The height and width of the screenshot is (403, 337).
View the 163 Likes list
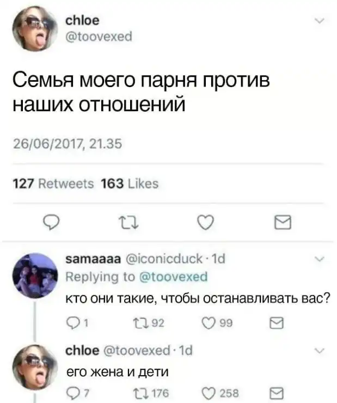[130, 184]
